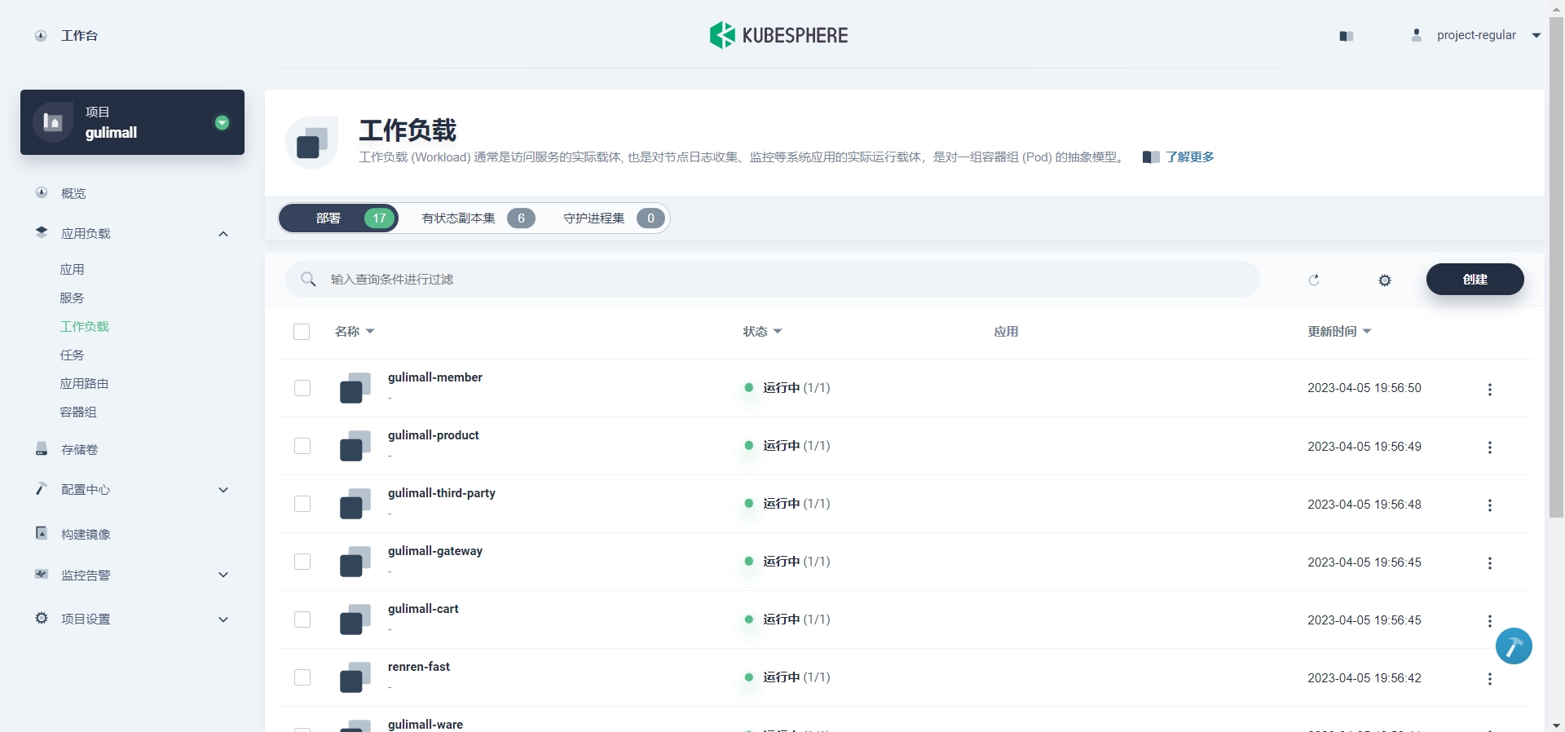Open more actions for gulimall-cart
Image resolution: width=1565 pixels, height=732 pixels.
click(1490, 621)
